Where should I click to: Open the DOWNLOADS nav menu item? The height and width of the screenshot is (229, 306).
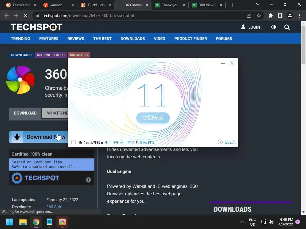click(x=133, y=38)
